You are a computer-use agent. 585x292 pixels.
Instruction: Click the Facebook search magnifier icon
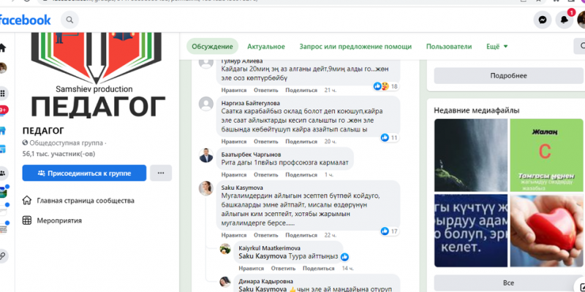click(69, 20)
